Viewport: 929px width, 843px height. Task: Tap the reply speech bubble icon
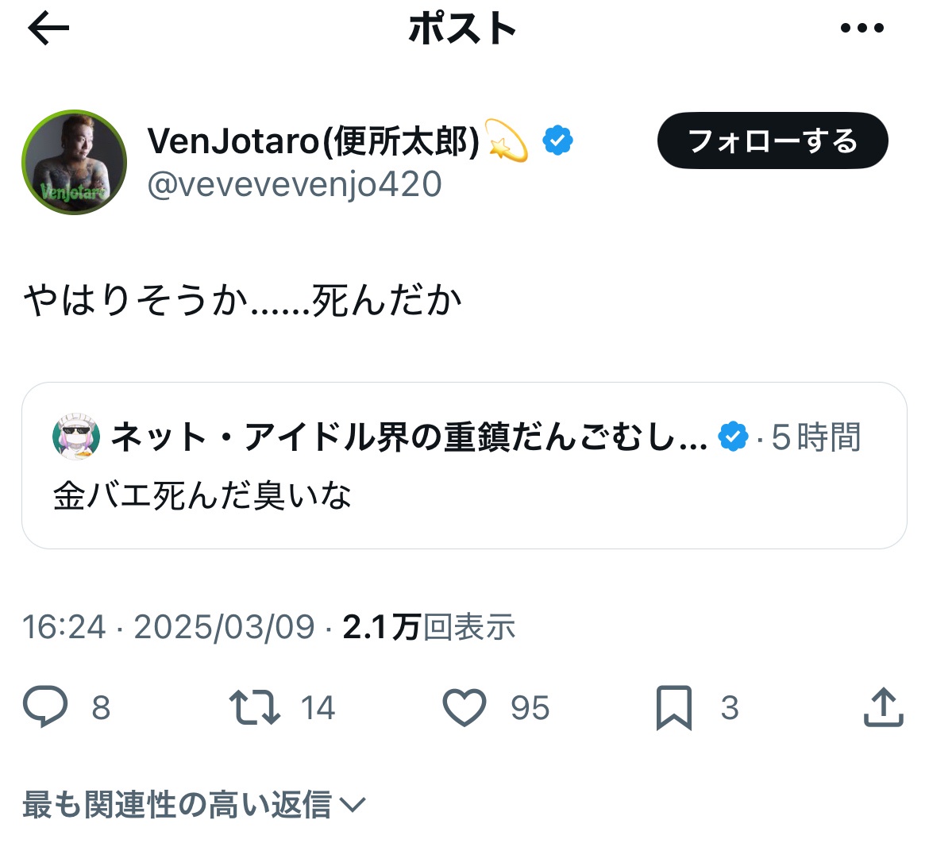click(45, 707)
